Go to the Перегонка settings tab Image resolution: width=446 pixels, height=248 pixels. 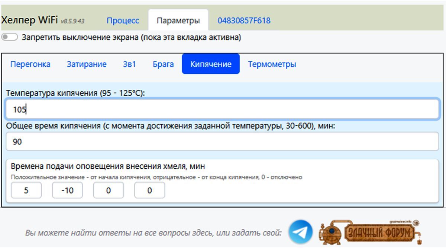pyautogui.click(x=30, y=64)
